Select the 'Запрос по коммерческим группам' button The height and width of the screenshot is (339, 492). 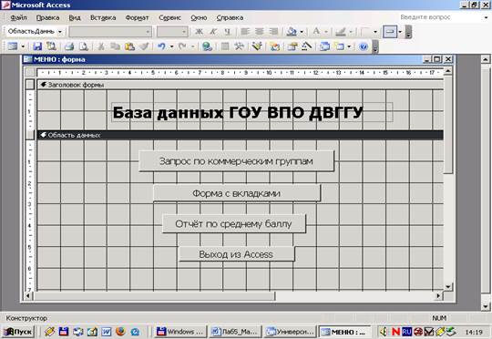coord(237,161)
